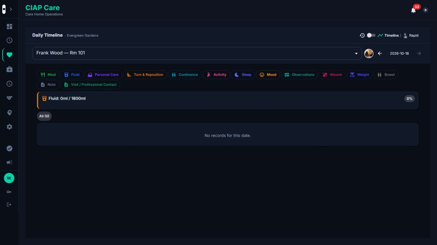Screen dimensions: 437x245
Task: Select the All (0) filter tab
Action: pyautogui.click(x=44, y=116)
